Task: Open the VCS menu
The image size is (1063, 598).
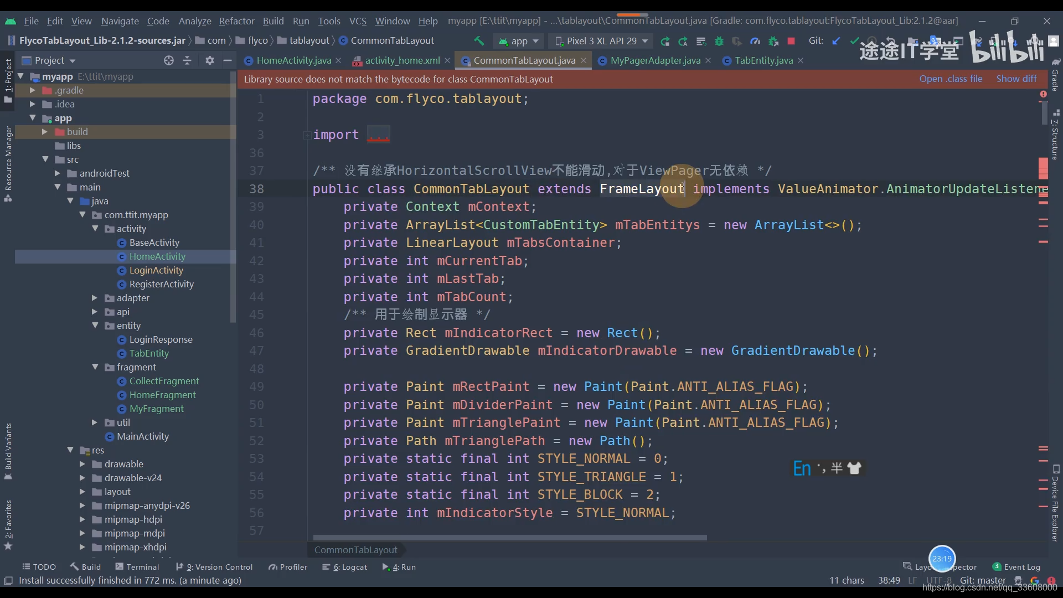Action: [358, 21]
